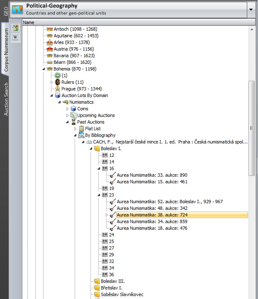258x299 pixels.
Task: Click the Arles crown icon
Action: (50, 42)
